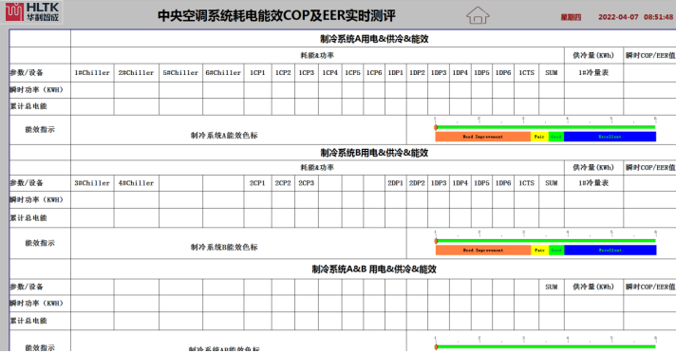Click the 5#Chiller column header
The image size is (676, 353).
pos(180,73)
